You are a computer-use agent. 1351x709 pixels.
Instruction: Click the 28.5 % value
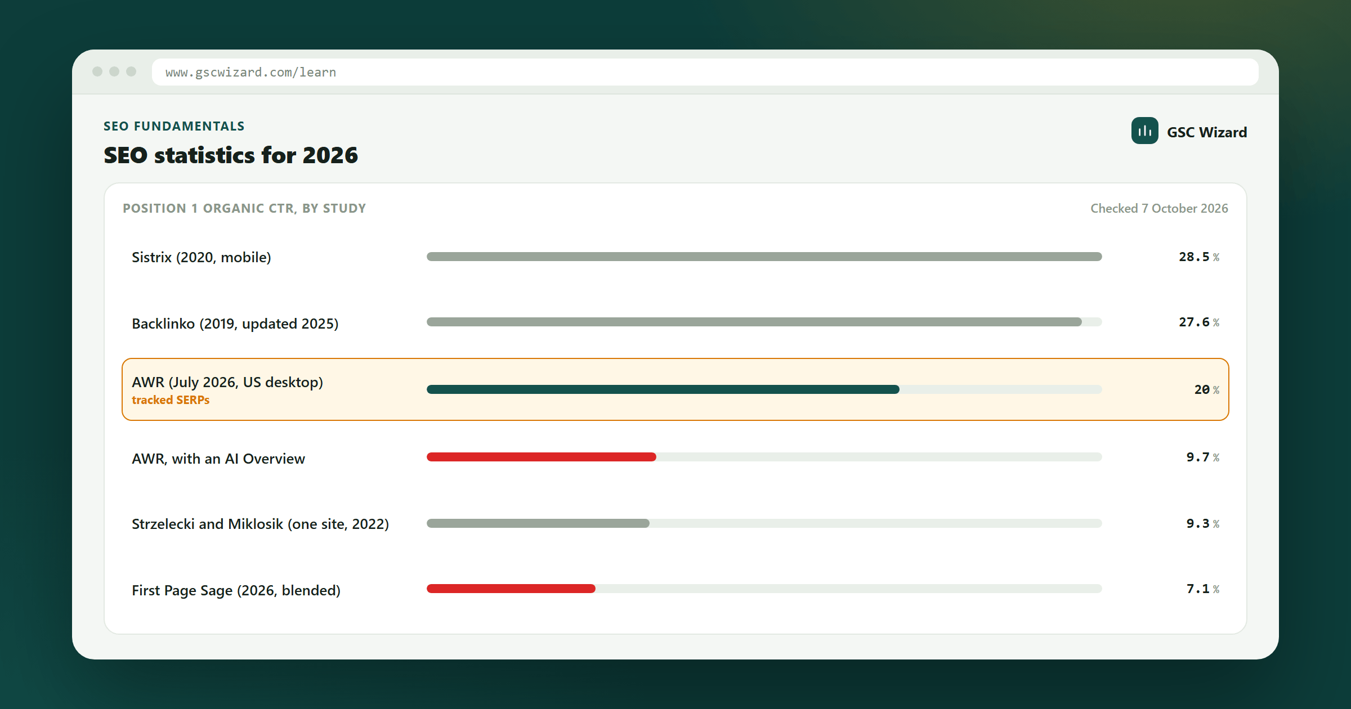(1199, 257)
